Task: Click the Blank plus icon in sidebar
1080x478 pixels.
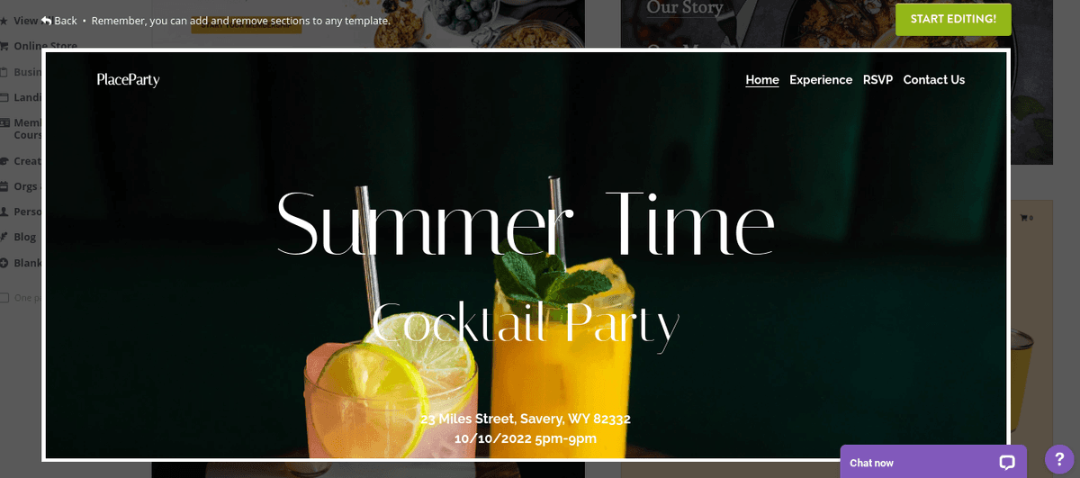Action: (x=4, y=263)
